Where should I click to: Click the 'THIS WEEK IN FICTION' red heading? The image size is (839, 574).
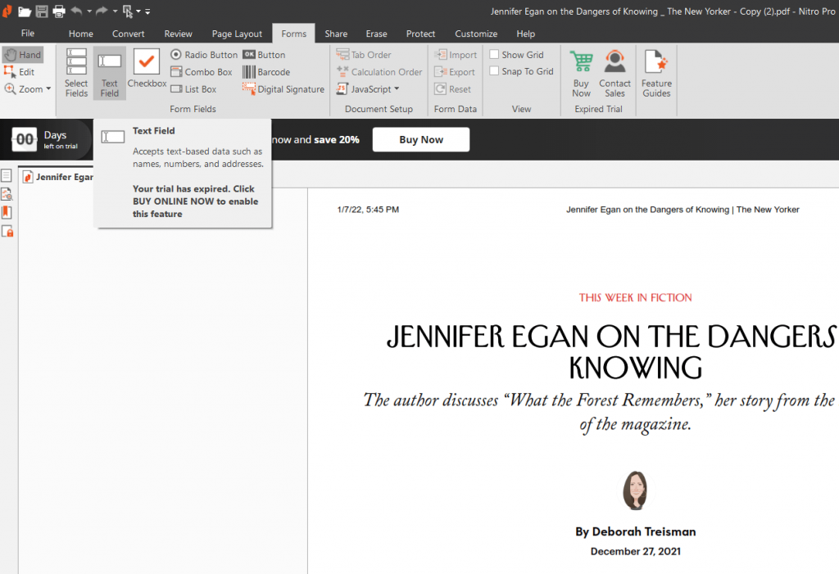[635, 297]
